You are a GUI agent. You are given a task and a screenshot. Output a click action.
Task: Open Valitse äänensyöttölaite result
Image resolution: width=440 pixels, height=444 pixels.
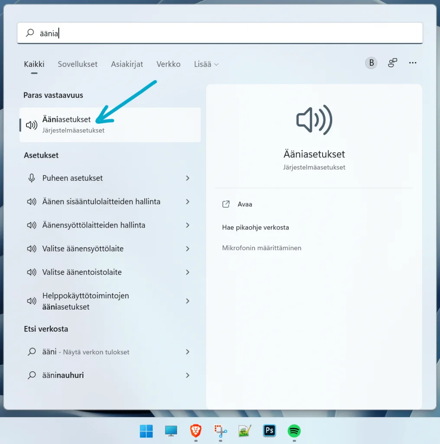[x=110, y=248]
